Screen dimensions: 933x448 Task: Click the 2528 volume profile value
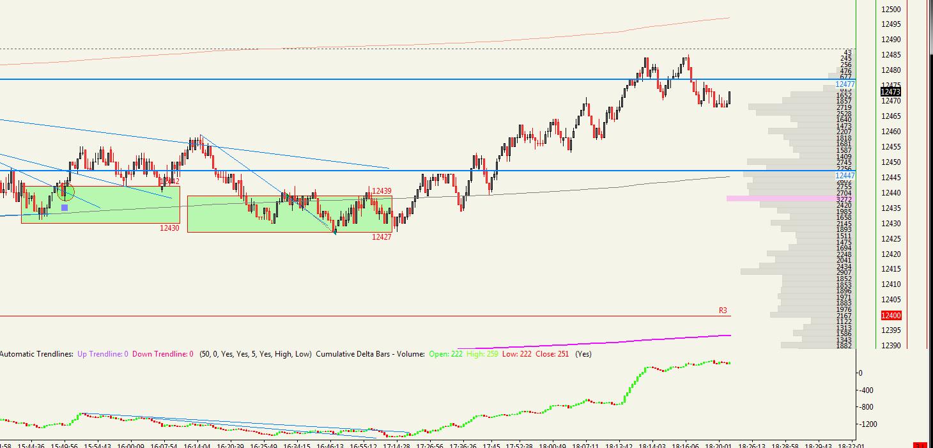(x=844, y=114)
